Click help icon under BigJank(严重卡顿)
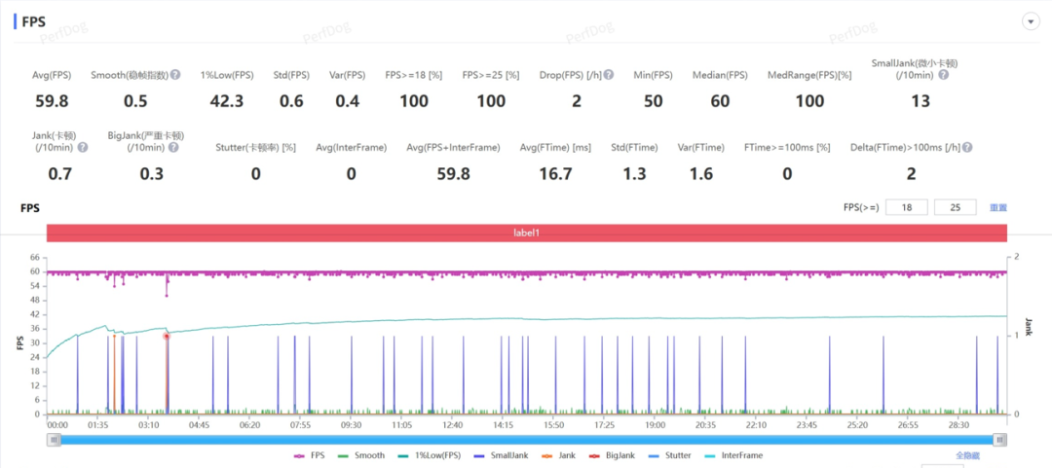The width and height of the screenshot is (1052, 468). tap(172, 148)
